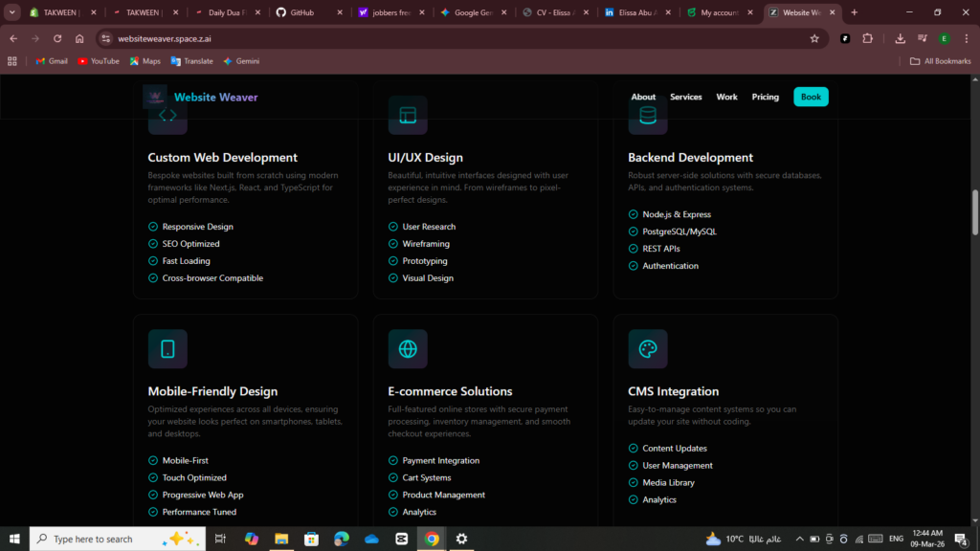
Task: Switch to the CV - Elissa tab
Action: [556, 12]
